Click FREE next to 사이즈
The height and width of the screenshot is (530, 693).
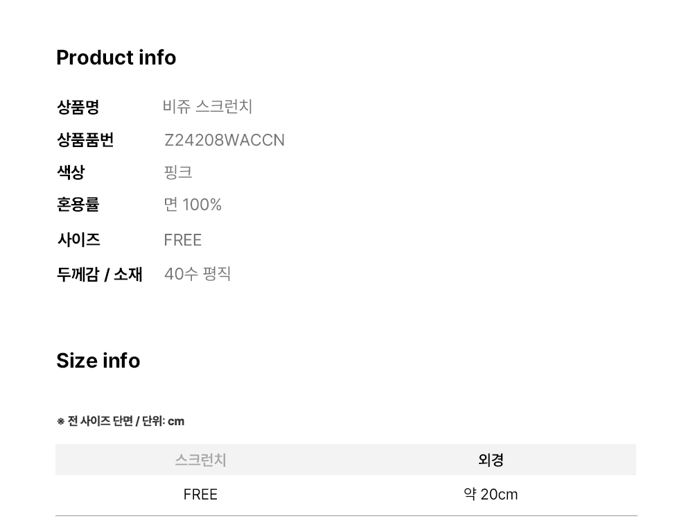tap(182, 240)
